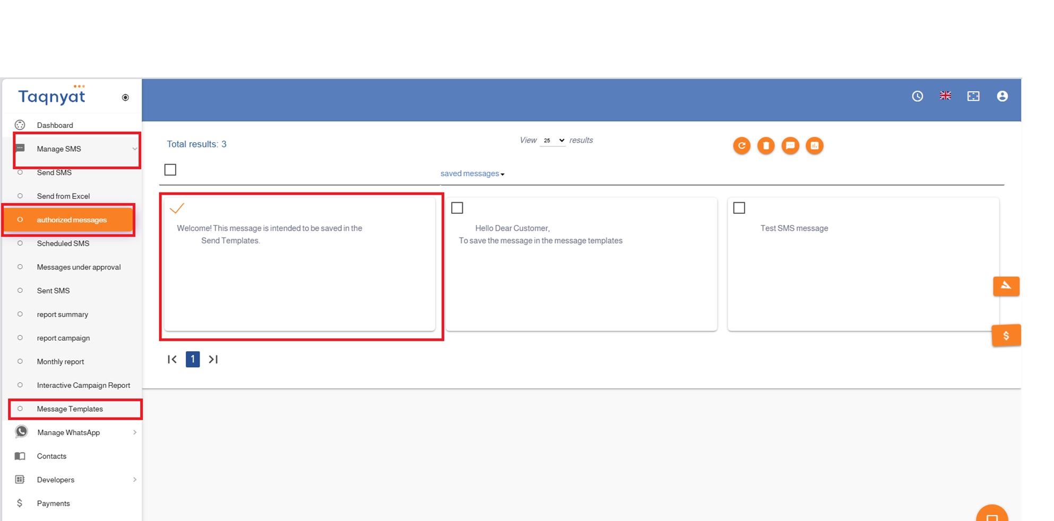Screen dimensions: 1054x521
Task: Click the Payments dollar icon
Action: (20, 503)
